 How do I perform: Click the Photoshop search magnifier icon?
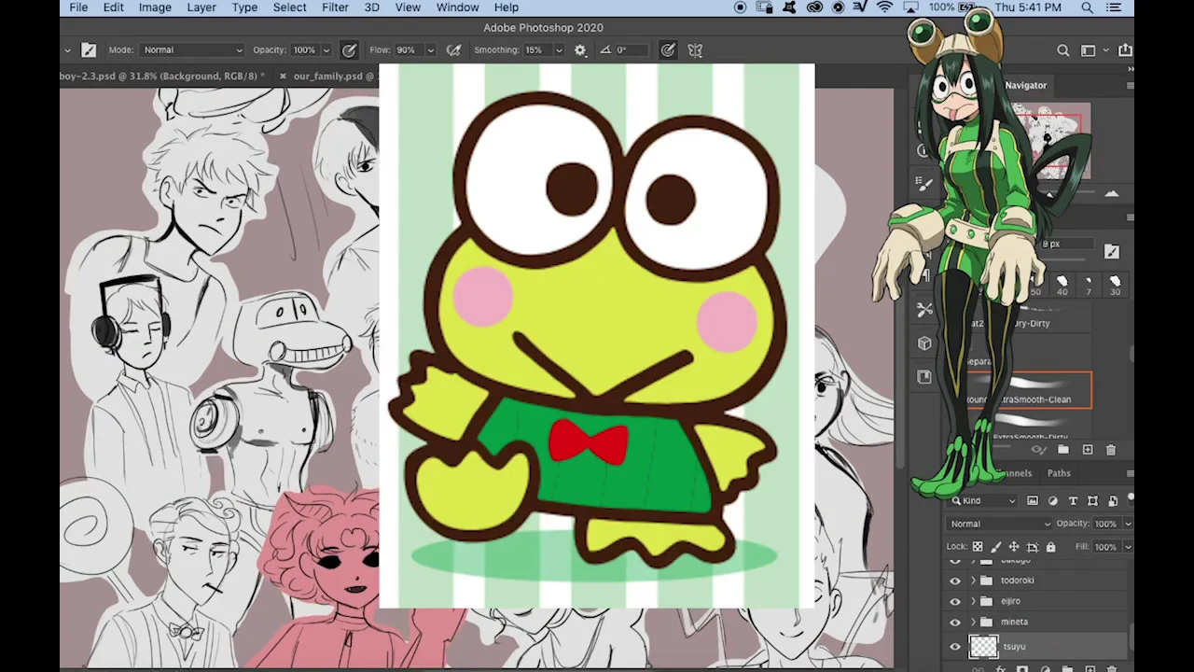pos(1063,50)
